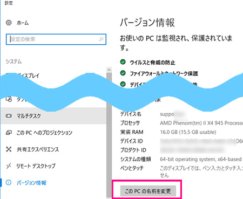
Task: Click inside the 設定の検索 search field
Action: coord(56,39)
